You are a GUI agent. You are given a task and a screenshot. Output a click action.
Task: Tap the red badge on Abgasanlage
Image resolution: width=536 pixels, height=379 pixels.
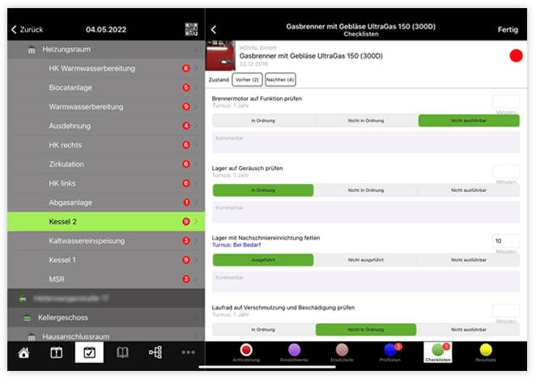click(x=186, y=202)
